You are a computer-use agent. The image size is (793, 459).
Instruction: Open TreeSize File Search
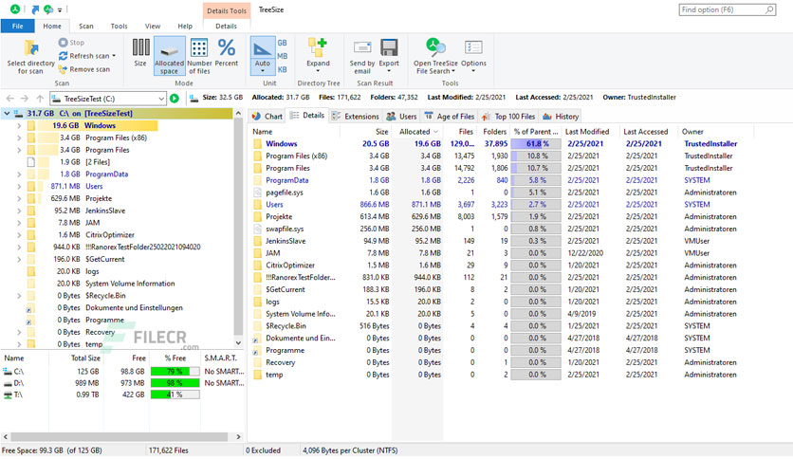(435, 56)
